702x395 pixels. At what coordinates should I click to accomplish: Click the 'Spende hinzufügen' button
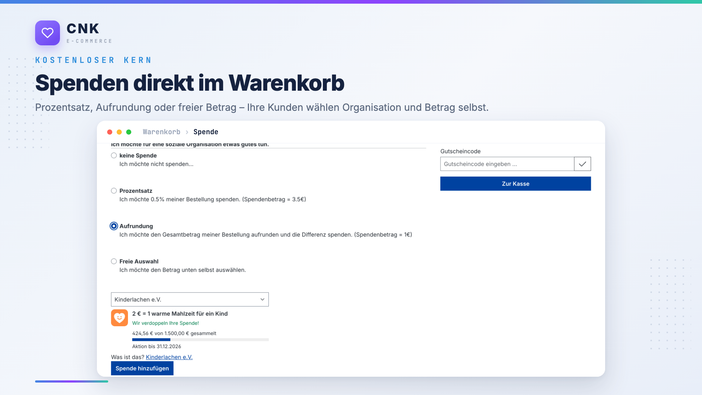click(142, 368)
